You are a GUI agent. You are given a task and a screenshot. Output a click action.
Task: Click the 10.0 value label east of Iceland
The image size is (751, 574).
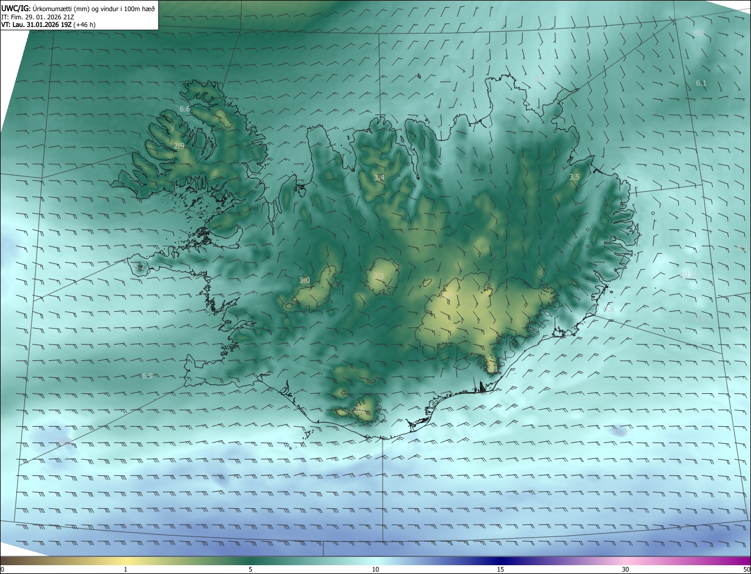687,274
